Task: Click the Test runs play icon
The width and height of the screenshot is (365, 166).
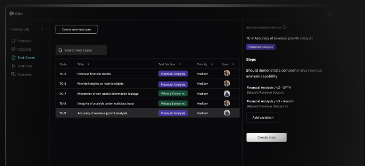Action: pos(13,66)
